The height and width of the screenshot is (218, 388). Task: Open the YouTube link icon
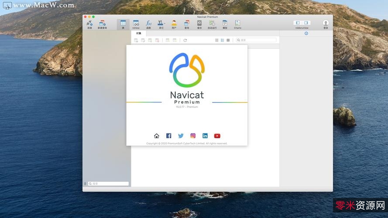pyautogui.click(x=217, y=136)
